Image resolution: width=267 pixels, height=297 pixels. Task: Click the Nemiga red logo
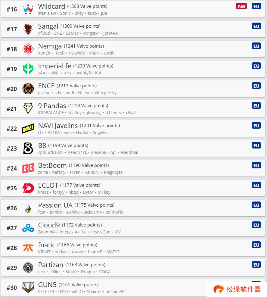click(28, 49)
